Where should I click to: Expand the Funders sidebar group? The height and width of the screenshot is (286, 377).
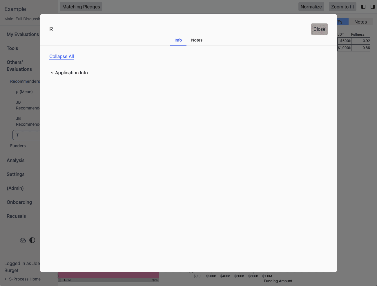(18, 146)
